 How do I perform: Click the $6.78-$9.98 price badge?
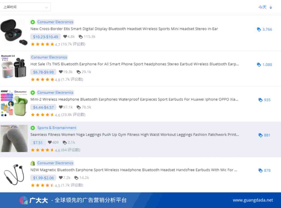(x=43, y=72)
